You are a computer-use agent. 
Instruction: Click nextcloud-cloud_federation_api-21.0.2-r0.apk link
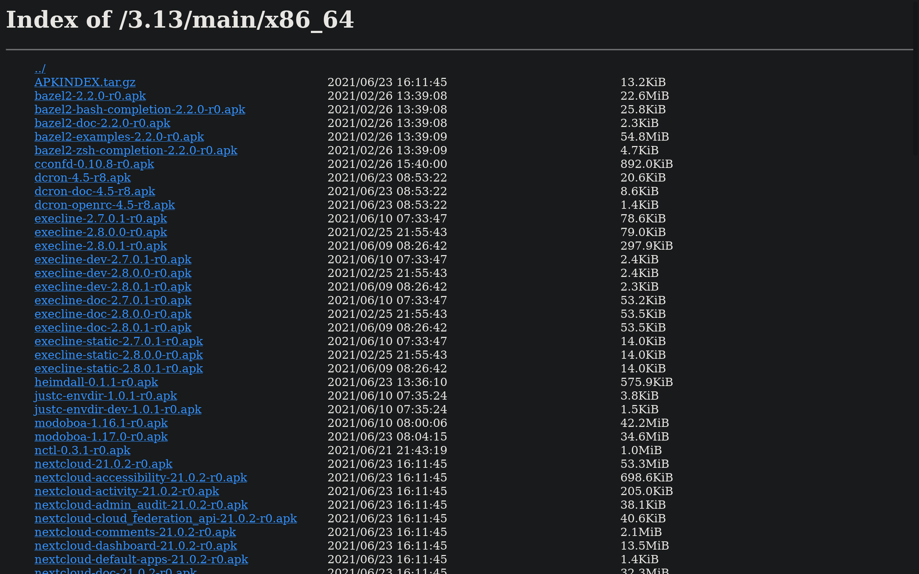click(x=165, y=519)
